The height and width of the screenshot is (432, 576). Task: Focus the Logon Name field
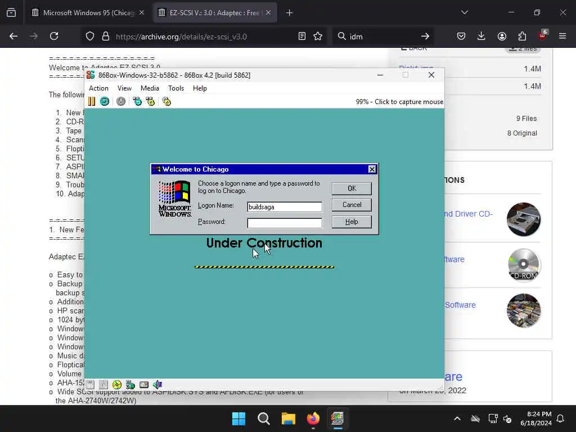tap(285, 207)
